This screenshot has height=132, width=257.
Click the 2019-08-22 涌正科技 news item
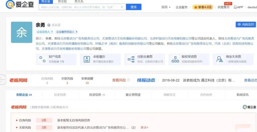click(198, 80)
